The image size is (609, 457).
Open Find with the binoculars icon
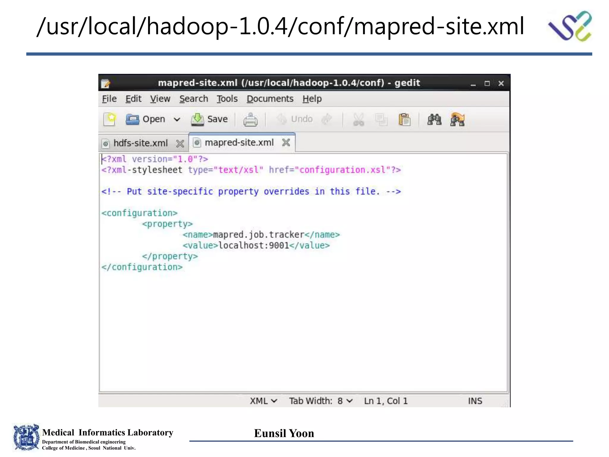point(434,119)
